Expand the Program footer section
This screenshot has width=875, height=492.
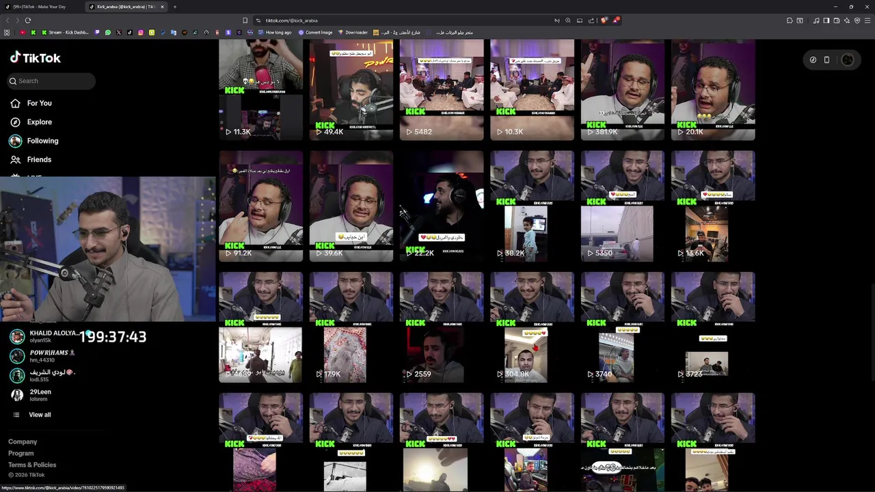pos(21,453)
